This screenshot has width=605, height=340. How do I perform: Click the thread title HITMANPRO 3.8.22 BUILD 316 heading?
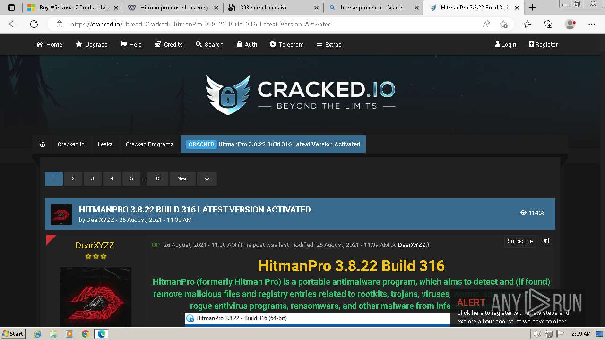coord(195,210)
